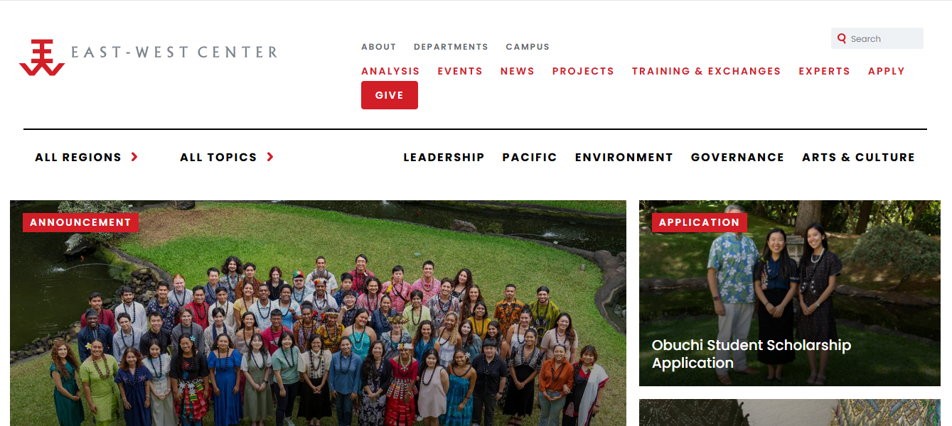Select Training & Exchanges in navigation
Viewport: 952px width, 426px height.
point(706,71)
